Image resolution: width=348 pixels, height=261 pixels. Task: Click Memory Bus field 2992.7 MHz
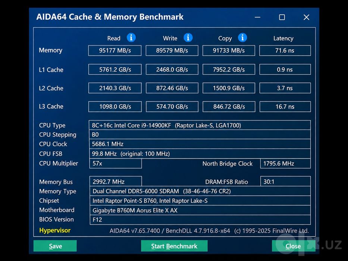[115, 182]
